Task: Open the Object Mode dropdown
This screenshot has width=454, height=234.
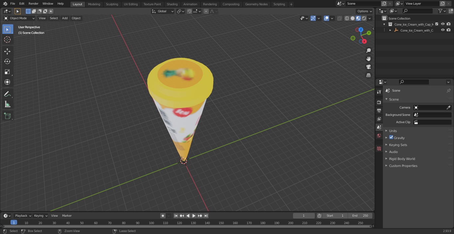Action: [19, 18]
